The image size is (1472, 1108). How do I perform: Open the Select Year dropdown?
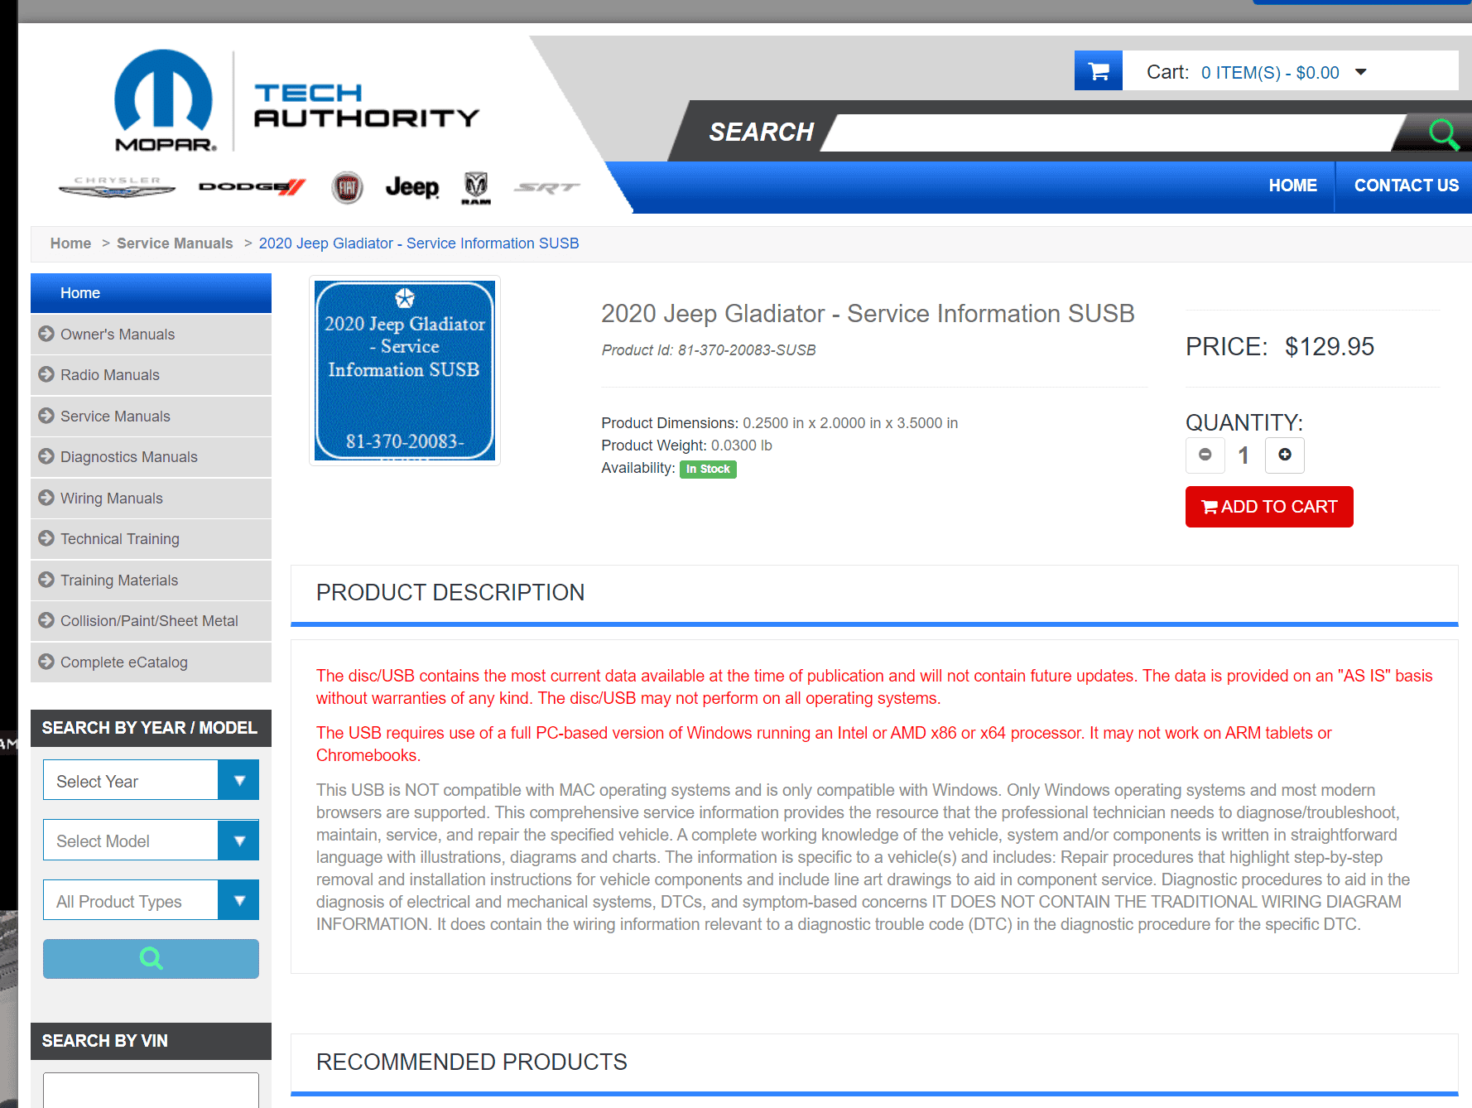(151, 780)
